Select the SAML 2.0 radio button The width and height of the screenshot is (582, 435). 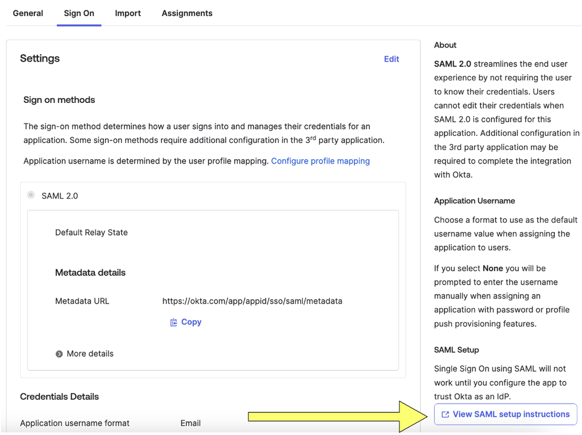tap(31, 194)
